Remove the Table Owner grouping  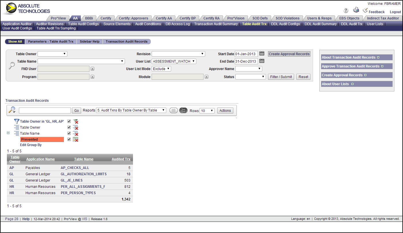pyautogui.click(x=76, y=128)
